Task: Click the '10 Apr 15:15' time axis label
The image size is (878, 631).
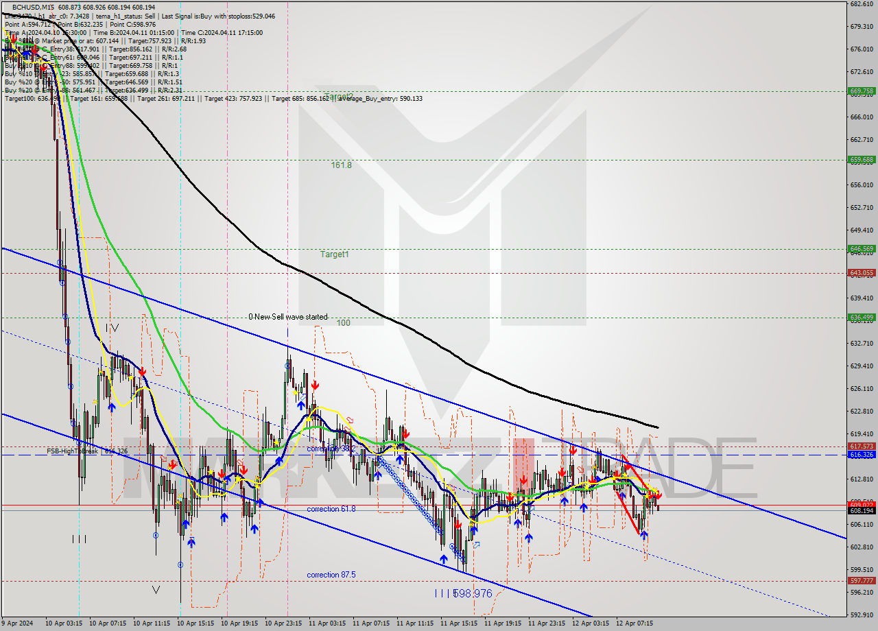Action: click(x=194, y=623)
